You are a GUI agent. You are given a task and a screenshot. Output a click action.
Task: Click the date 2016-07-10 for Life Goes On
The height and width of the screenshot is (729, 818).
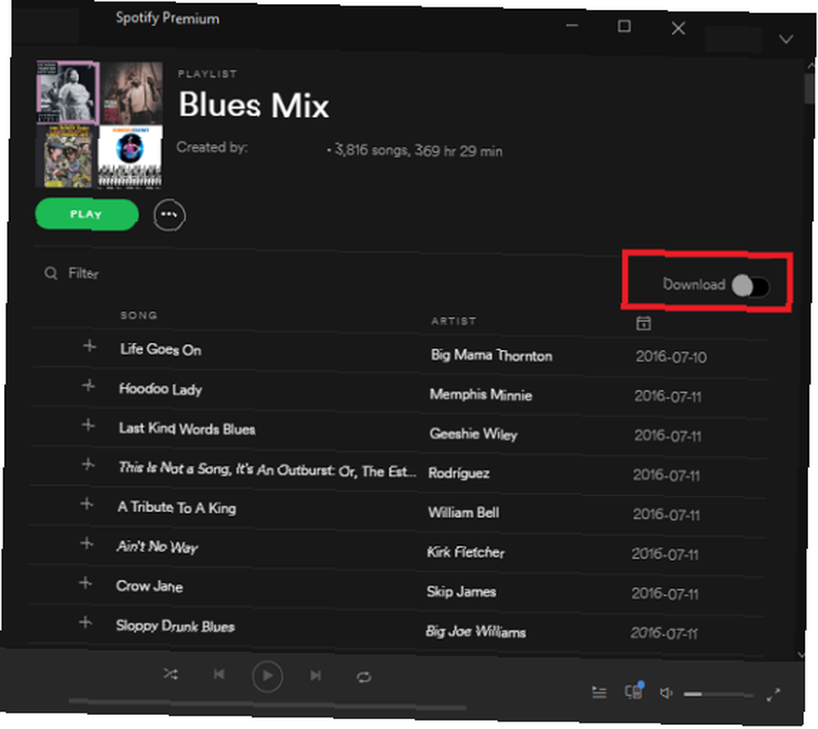coord(672,357)
